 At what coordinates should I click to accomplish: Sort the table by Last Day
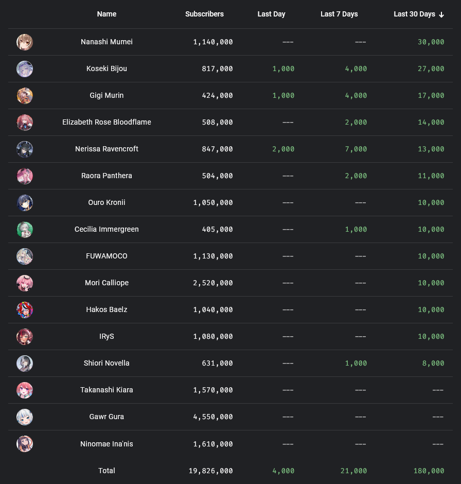[271, 14]
